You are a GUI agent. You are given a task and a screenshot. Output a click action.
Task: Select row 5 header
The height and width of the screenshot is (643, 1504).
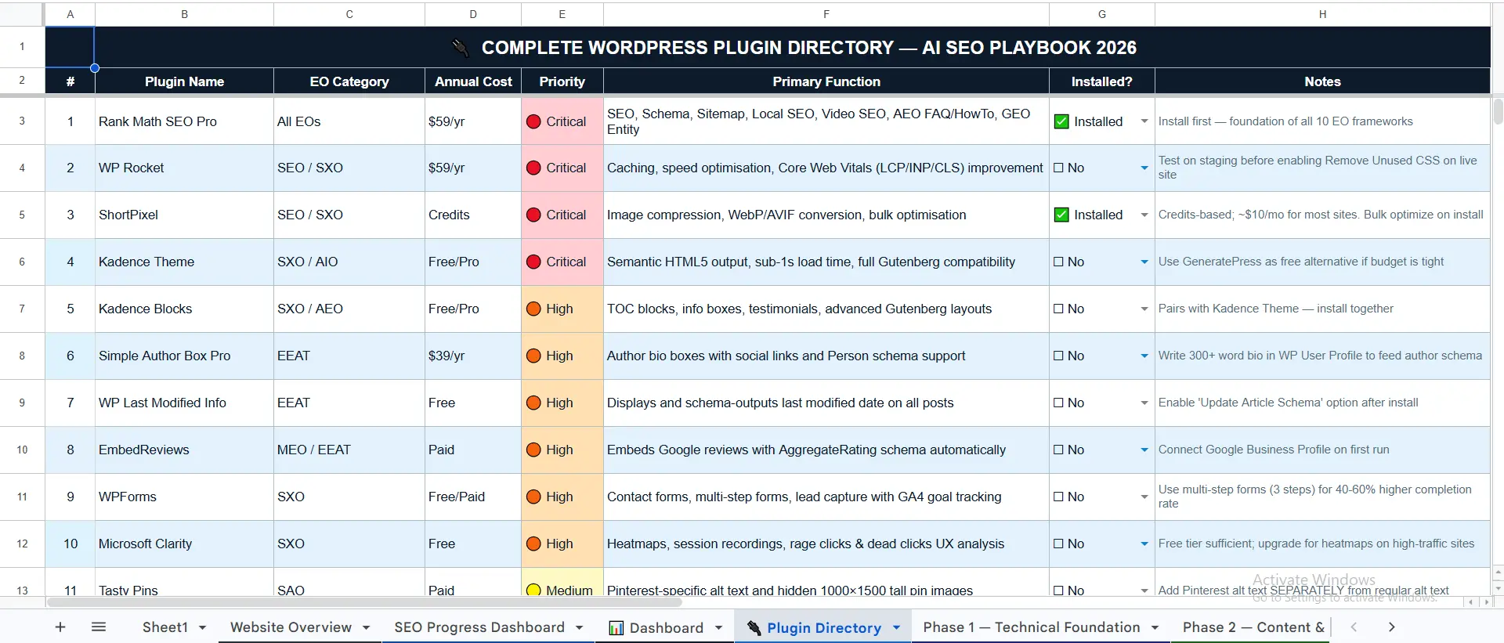[x=22, y=215]
